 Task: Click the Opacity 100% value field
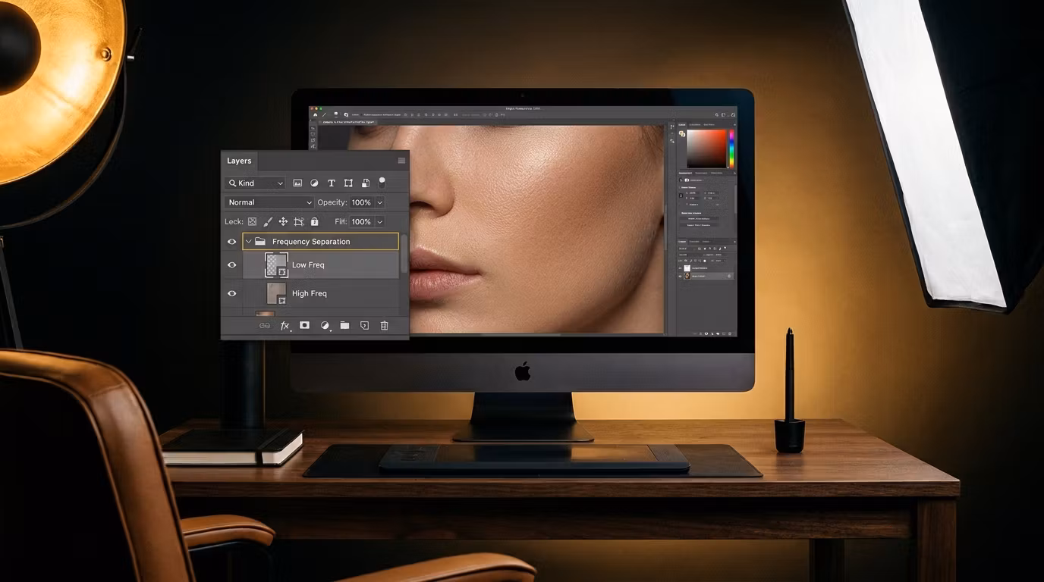click(361, 202)
